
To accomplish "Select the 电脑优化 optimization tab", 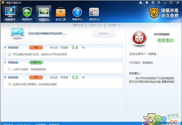I will [x=44, y=14].
